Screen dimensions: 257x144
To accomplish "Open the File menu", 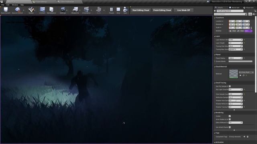I will [3, 5].
